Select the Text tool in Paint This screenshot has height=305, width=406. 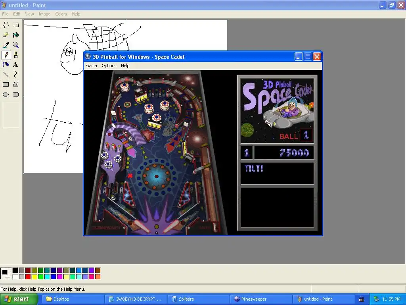(16, 65)
